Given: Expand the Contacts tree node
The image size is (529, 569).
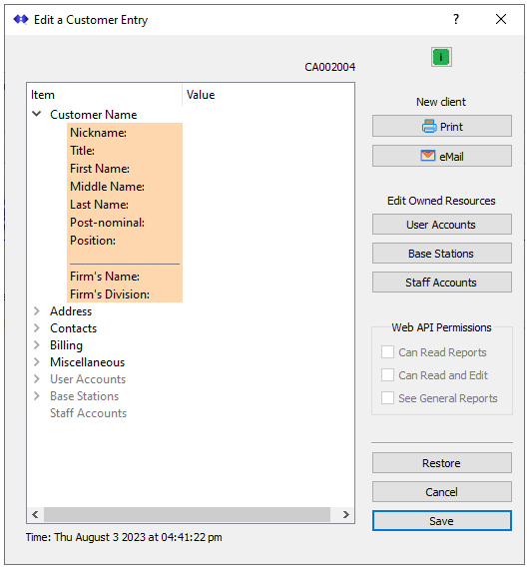Looking at the screenshot, I should click(x=36, y=328).
